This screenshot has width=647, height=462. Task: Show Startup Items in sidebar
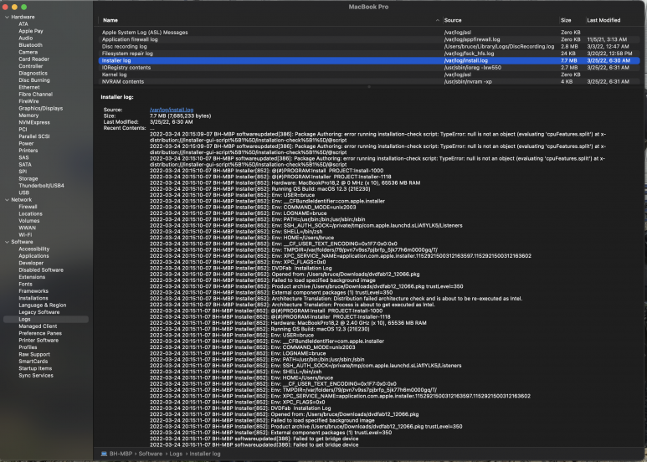pyautogui.click(x=35, y=368)
